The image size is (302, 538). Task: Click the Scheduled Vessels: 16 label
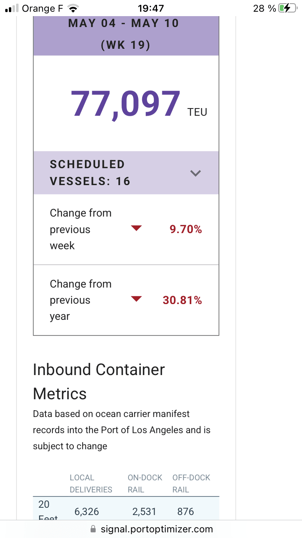pyautogui.click(x=90, y=173)
